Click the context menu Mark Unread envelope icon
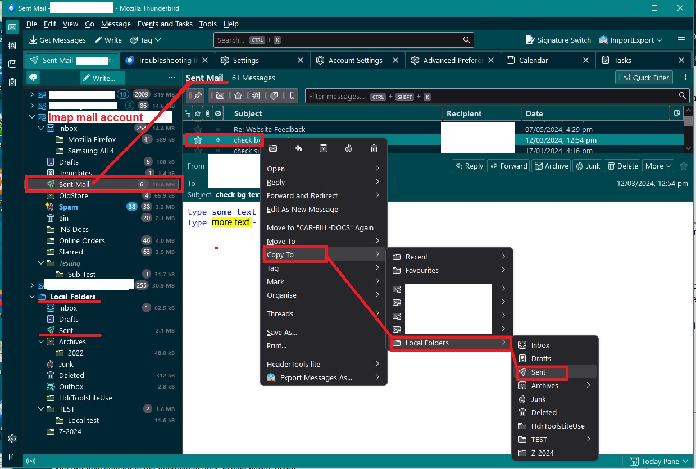This screenshot has width=696, height=469. point(272,148)
